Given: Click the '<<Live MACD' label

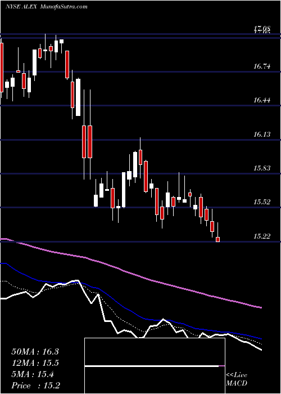Looking at the screenshot, I should (x=237, y=379).
